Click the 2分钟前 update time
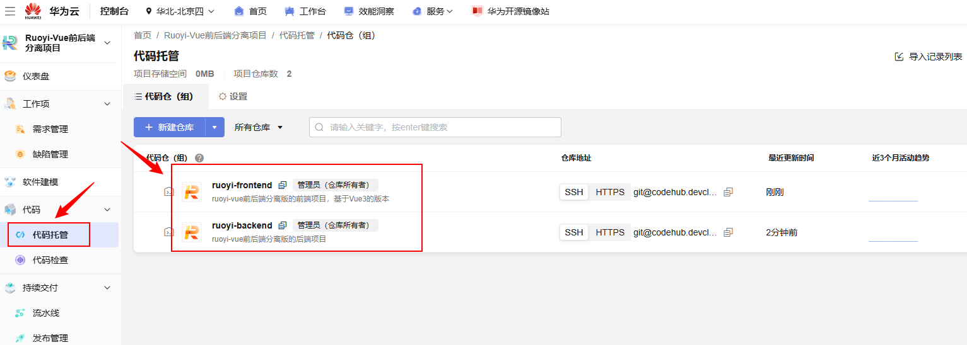967x345 pixels. point(782,232)
